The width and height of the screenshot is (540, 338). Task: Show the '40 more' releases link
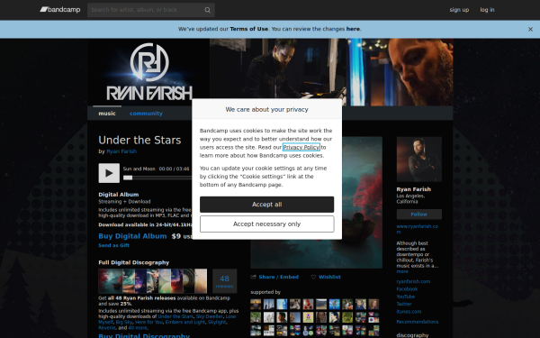click(138, 328)
